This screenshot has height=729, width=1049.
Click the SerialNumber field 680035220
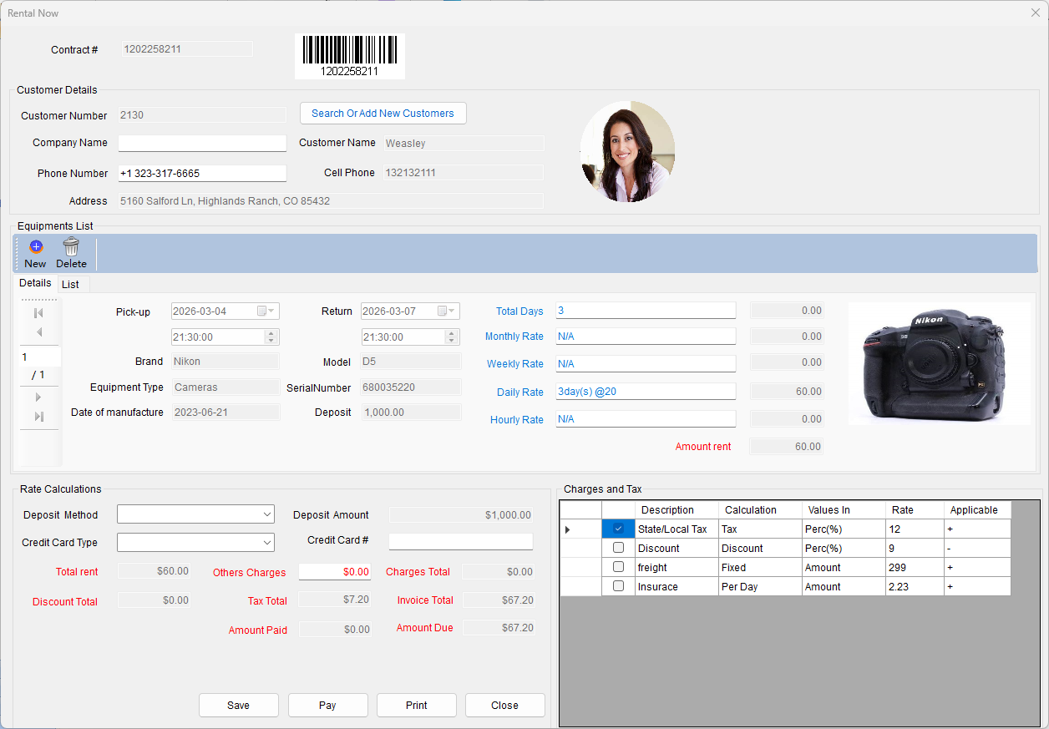[x=410, y=387]
